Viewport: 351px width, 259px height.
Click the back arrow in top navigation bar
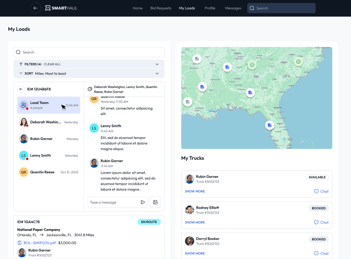coord(35,8)
